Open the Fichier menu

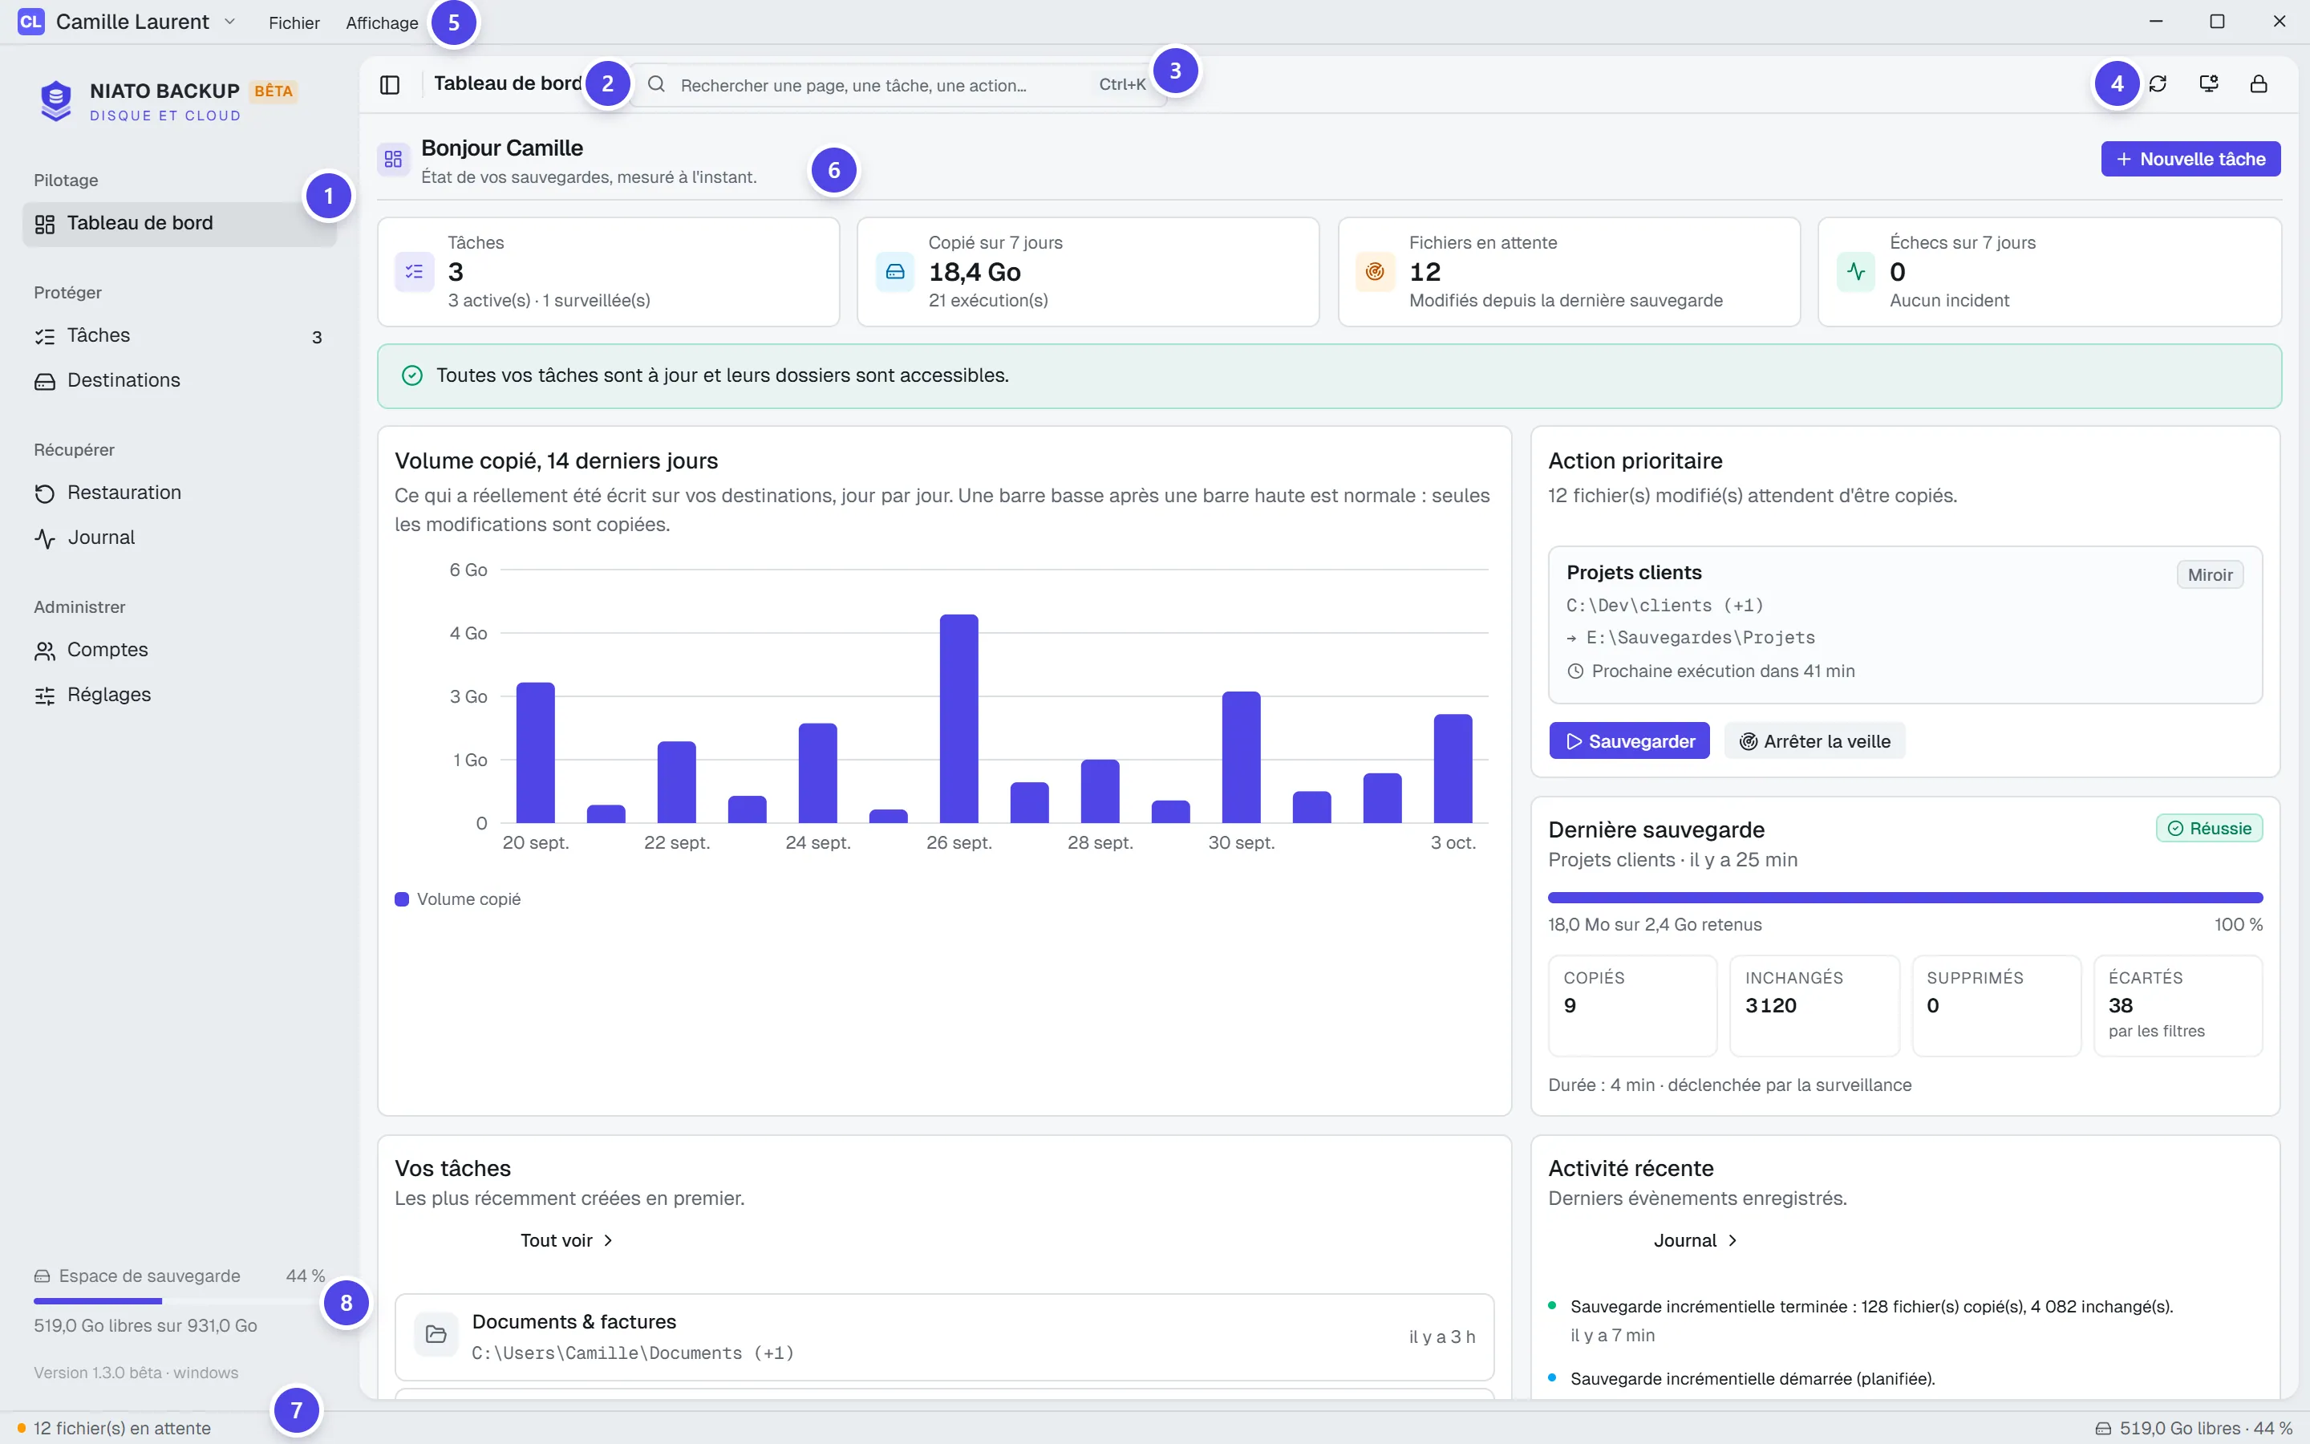[294, 22]
